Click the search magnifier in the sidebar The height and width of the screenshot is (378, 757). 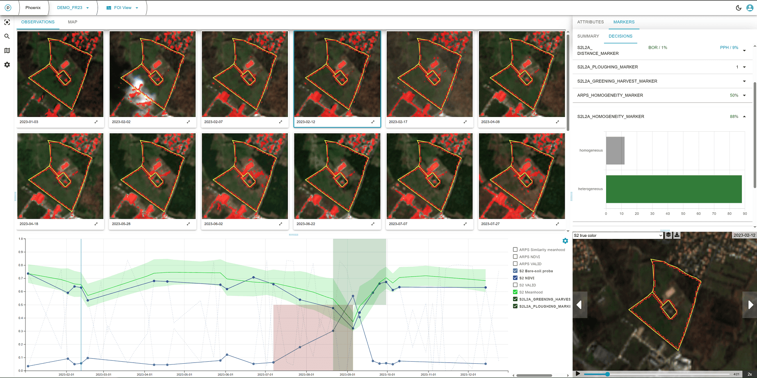[7, 36]
